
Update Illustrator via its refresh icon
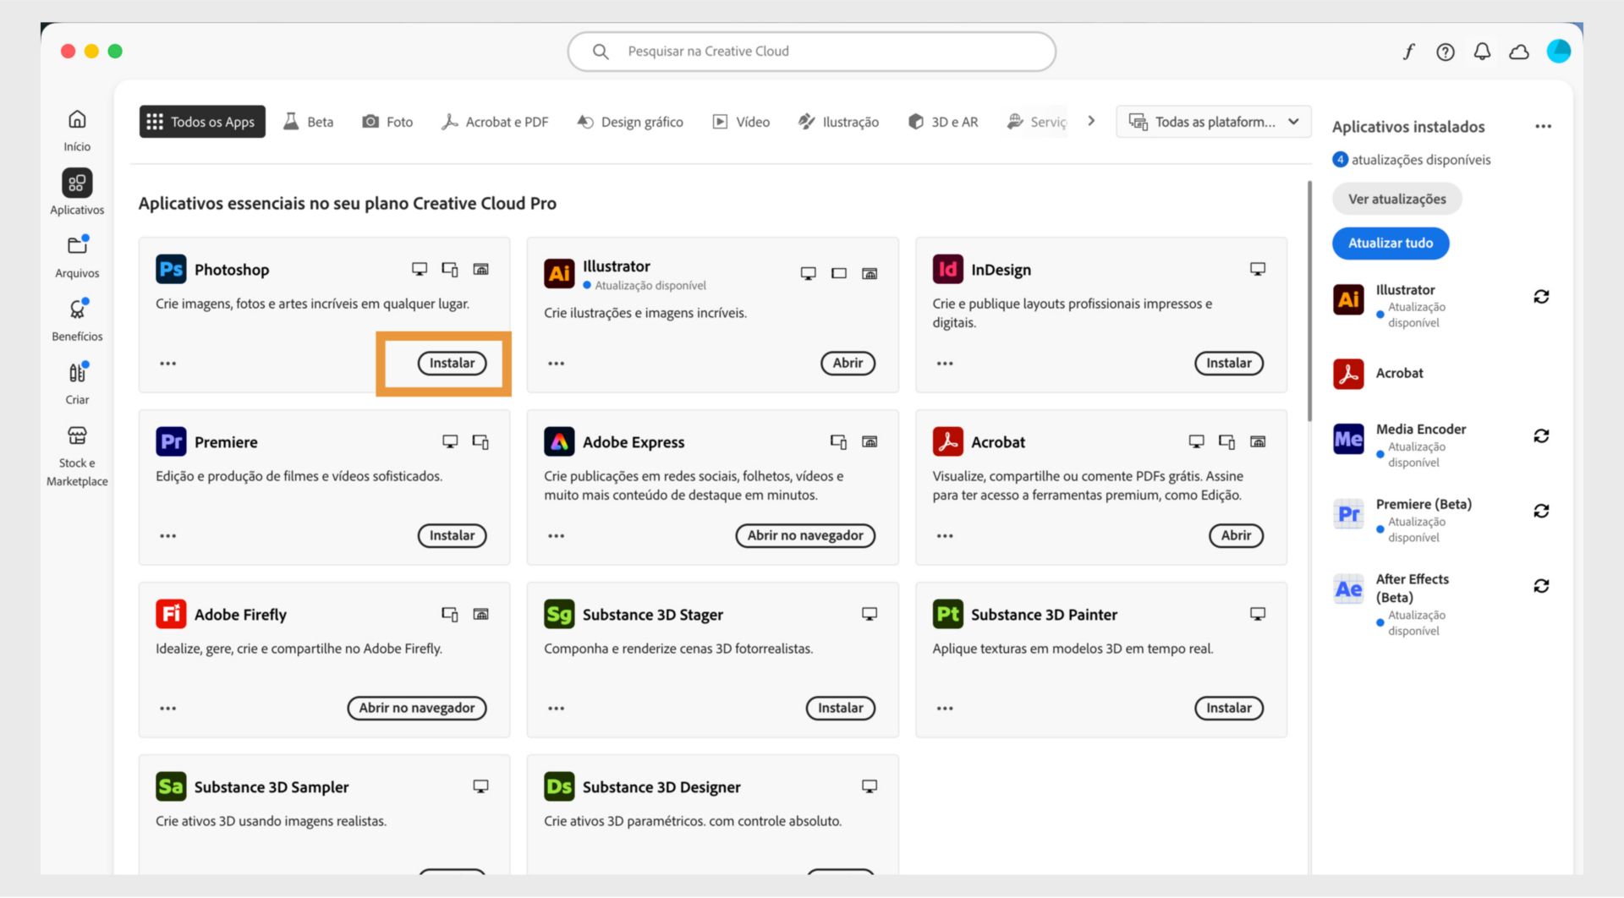point(1541,297)
